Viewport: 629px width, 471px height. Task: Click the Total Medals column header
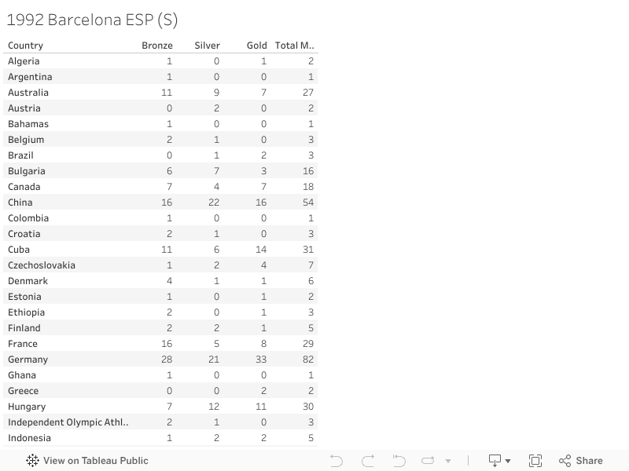pos(295,46)
